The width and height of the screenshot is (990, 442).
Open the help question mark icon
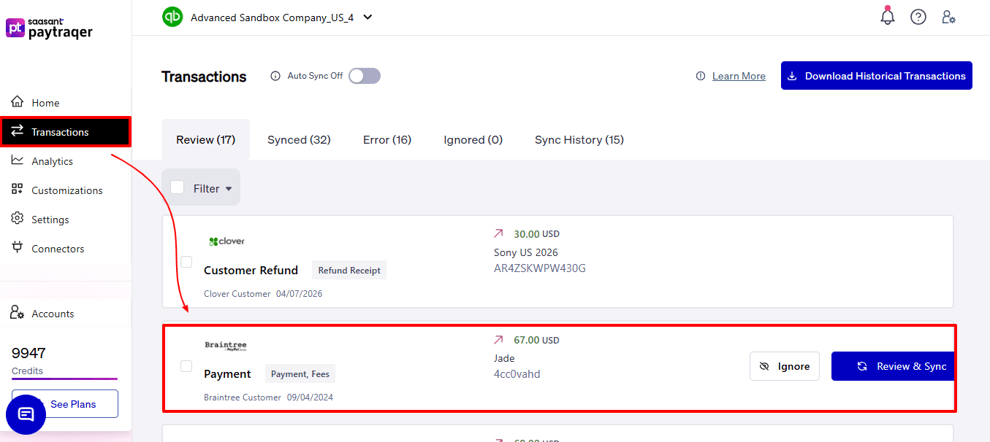(x=918, y=17)
